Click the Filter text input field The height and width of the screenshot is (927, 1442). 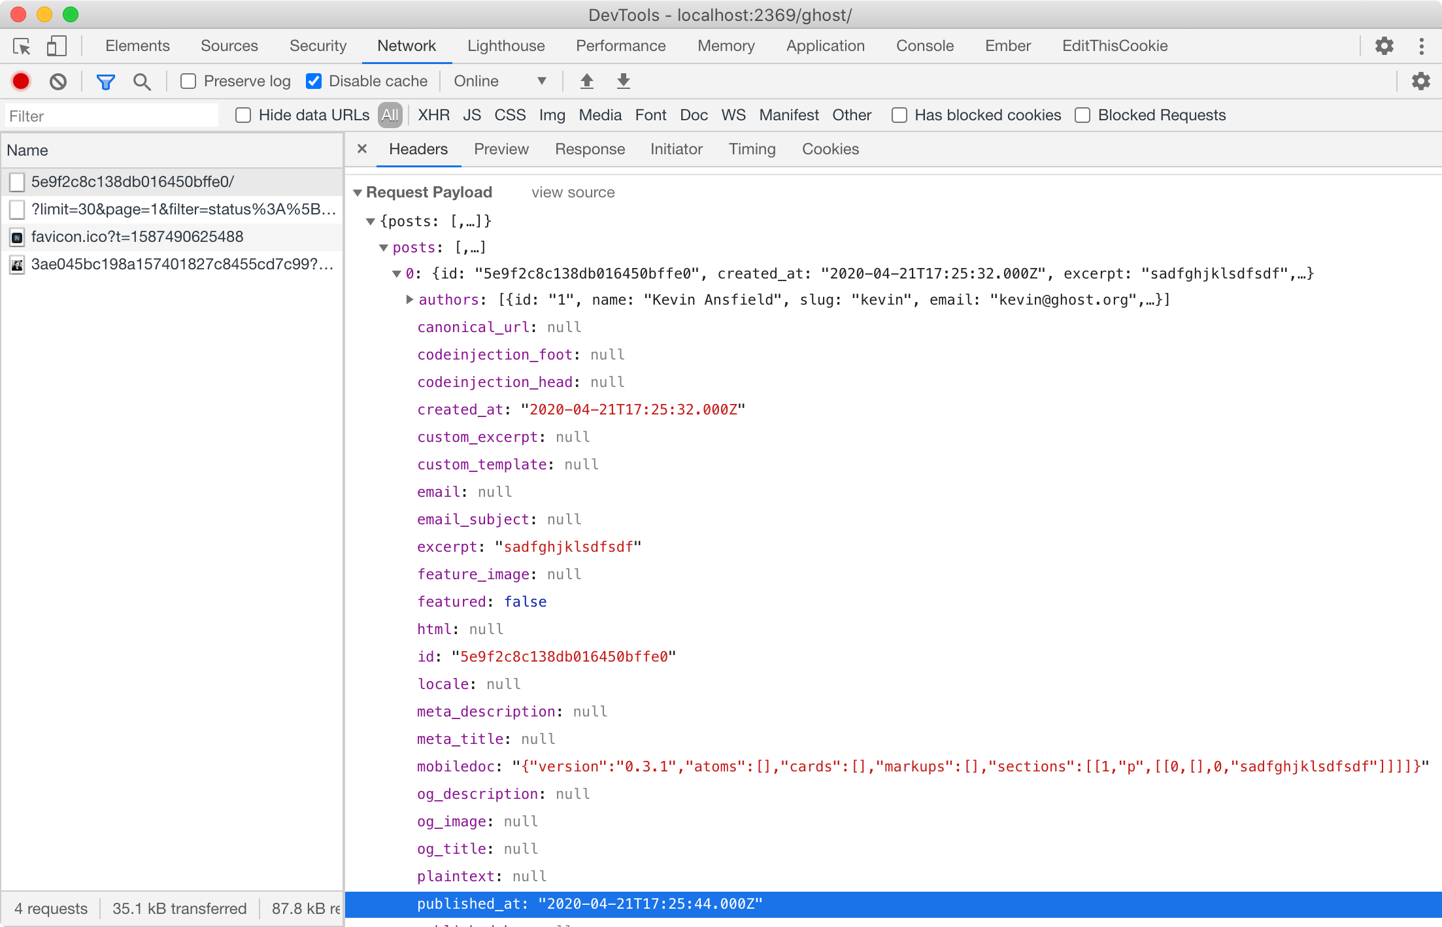pos(112,116)
